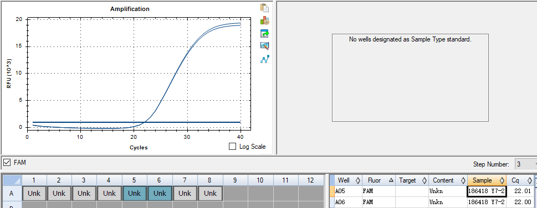Select plate column 6 header
The height and width of the screenshot is (208, 537).
160,180
